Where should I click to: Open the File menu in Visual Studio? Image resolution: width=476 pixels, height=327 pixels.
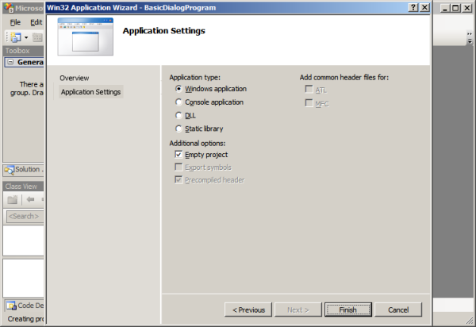(15, 22)
